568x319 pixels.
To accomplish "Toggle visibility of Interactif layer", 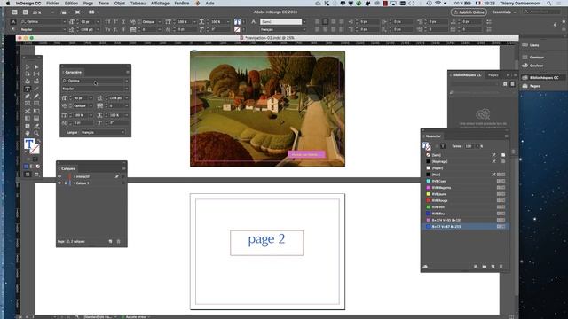I will [x=59, y=176].
